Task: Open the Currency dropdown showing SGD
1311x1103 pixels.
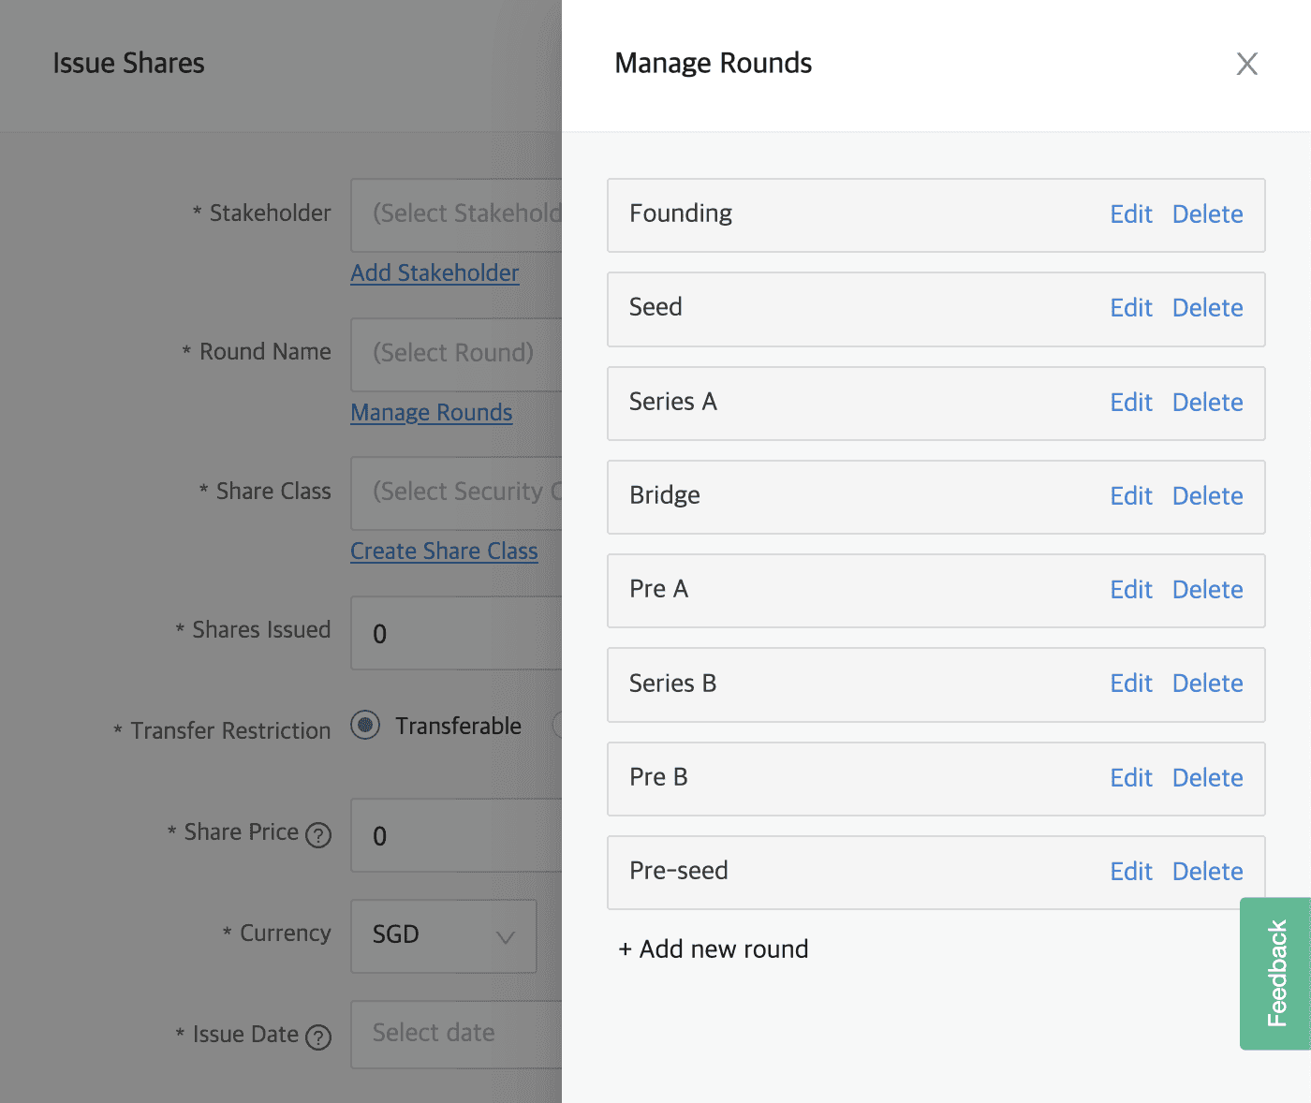Action: click(x=443, y=935)
